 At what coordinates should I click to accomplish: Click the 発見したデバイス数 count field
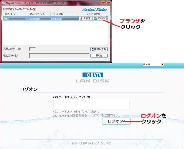(x=32, y=49)
